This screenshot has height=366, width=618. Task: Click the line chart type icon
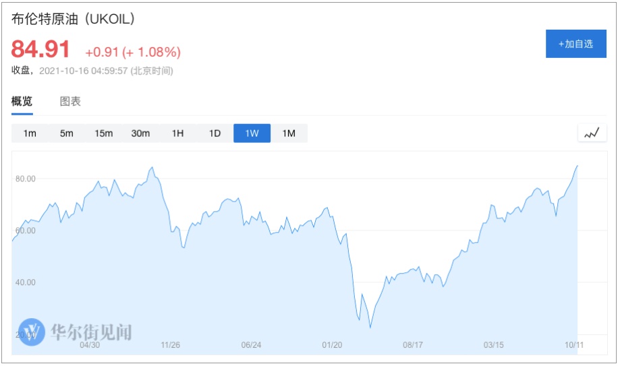592,133
